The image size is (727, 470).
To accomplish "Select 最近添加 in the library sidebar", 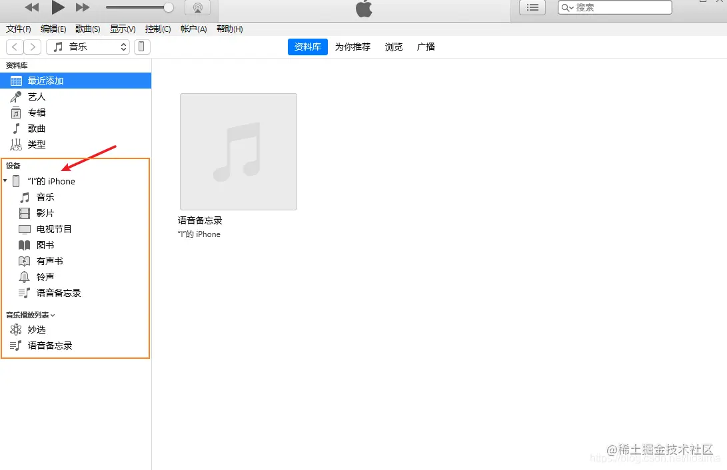I will pyautogui.click(x=75, y=81).
